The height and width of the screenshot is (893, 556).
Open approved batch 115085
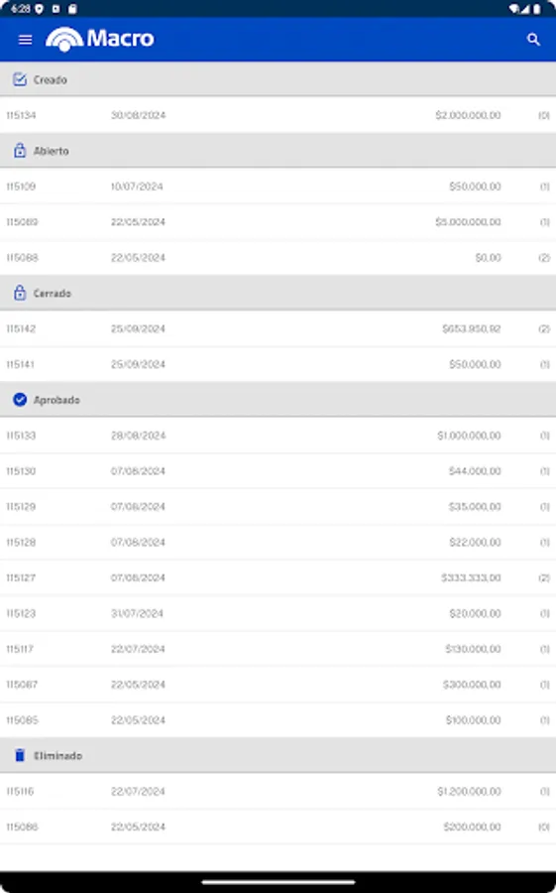point(278,720)
